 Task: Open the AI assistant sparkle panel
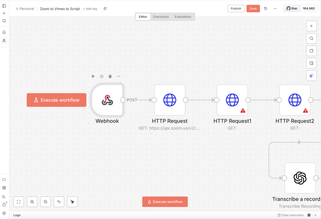(x=311, y=75)
